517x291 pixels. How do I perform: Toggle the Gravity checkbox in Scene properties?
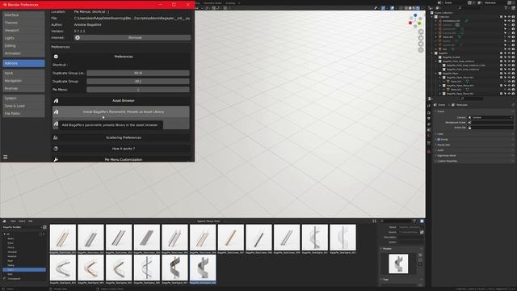[439, 139]
